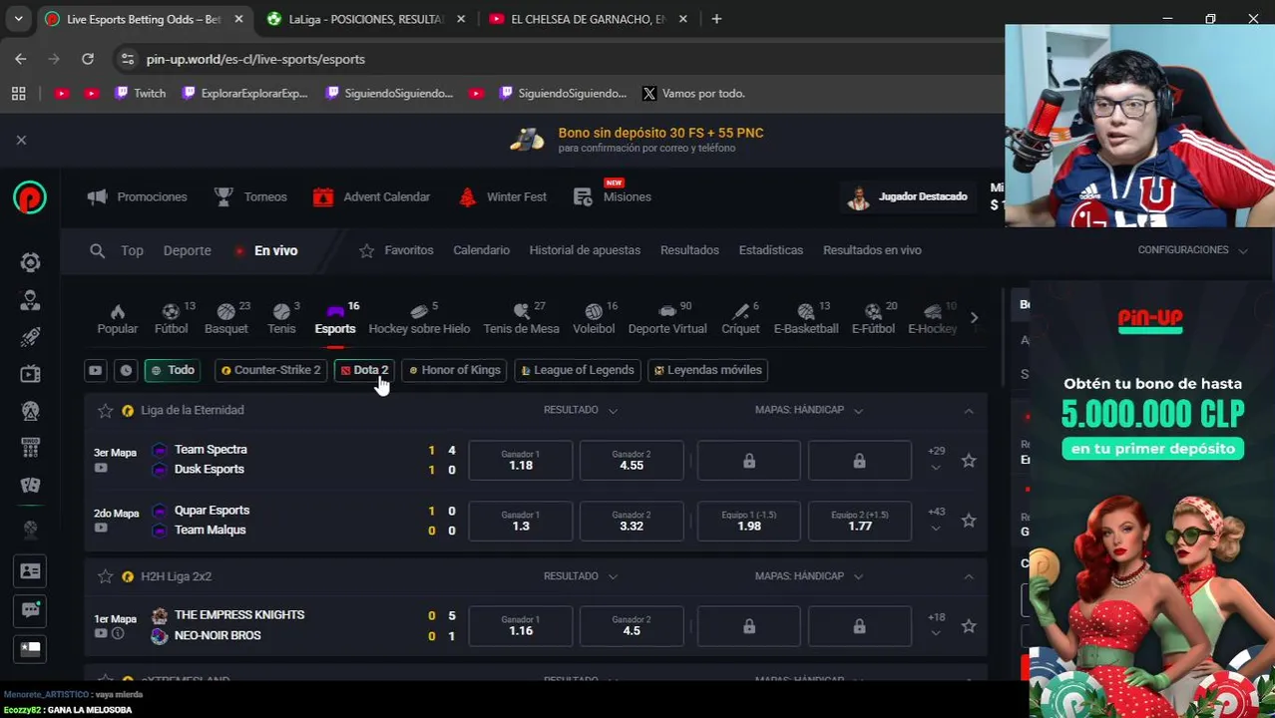Open the Voleibol category

tap(594, 318)
